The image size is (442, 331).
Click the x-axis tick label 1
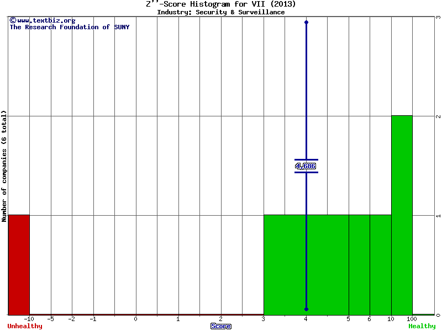(x=178, y=319)
